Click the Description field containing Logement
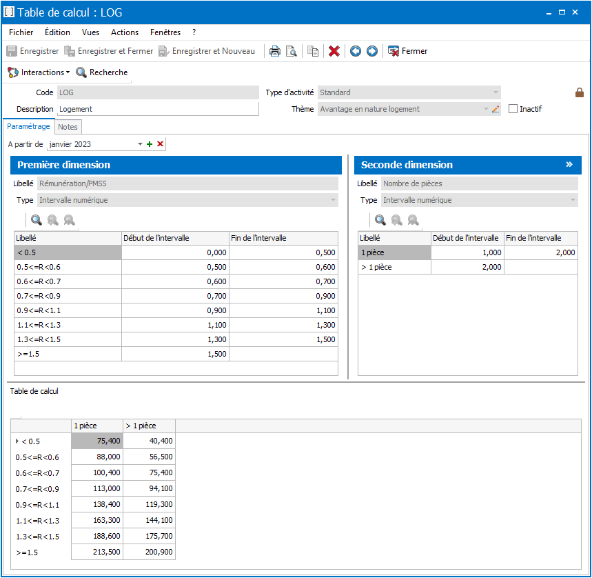The height and width of the screenshot is (578, 592). pos(158,109)
